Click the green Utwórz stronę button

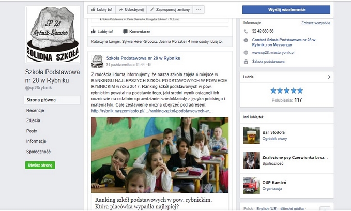(x=40, y=165)
